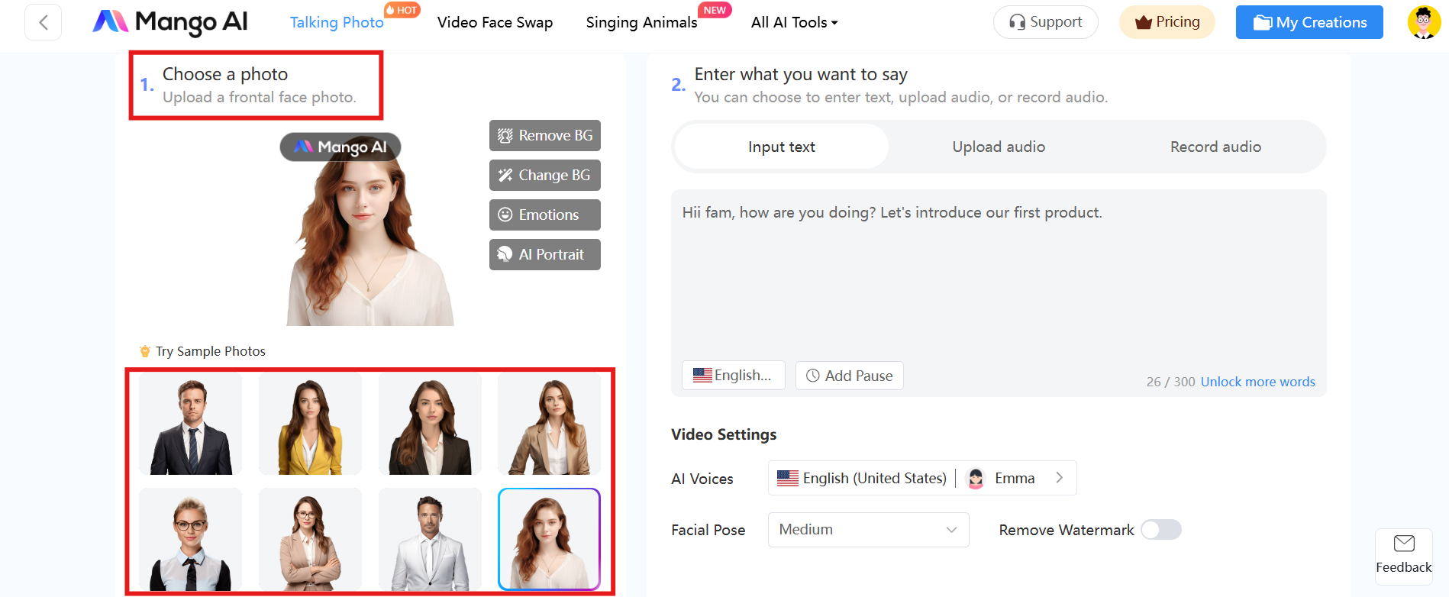Open the Facial Pose Medium dropdown
The width and height of the screenshot is (1449, 597).
[869, 530]
